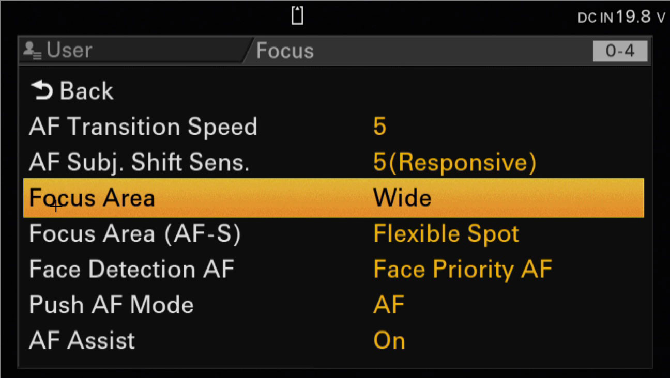Image resolution: width=670 pixels, height=378 pixels.
Task: Click the 0-4 page indicator badge
Action: pyautogui.click(x=620, y=51)
